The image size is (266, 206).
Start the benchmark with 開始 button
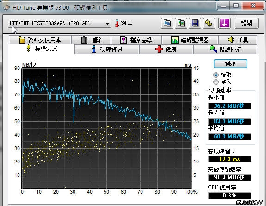(x=230, y=63)
